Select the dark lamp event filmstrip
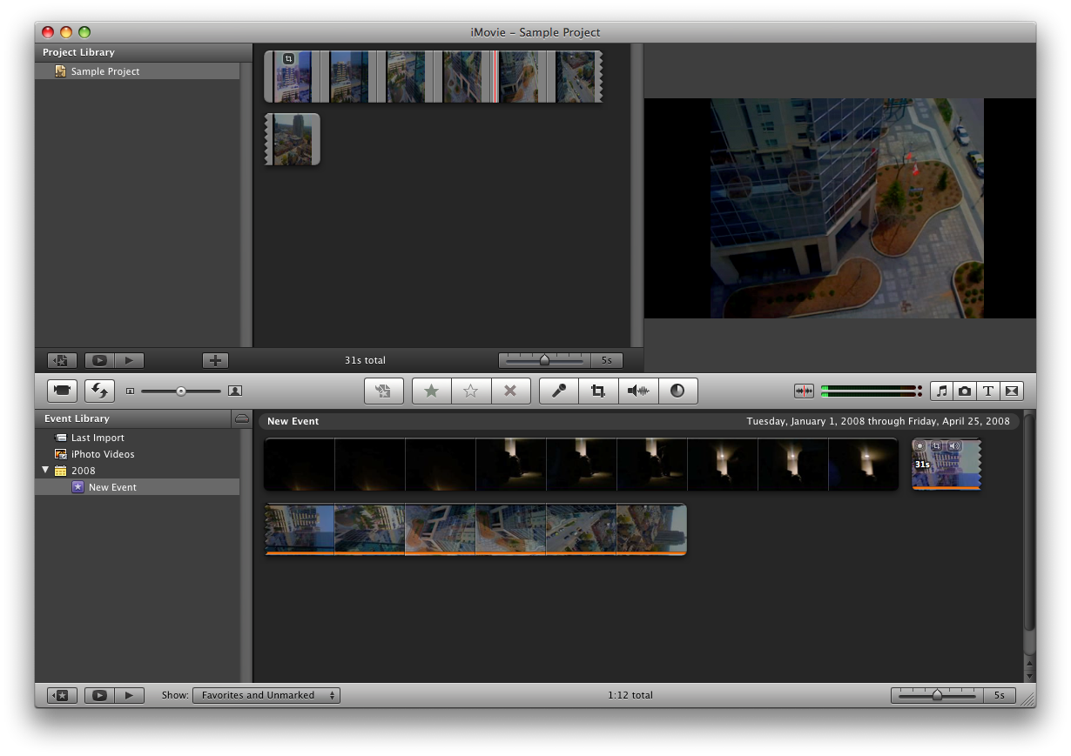The image size is (1071, 756). 581,465
